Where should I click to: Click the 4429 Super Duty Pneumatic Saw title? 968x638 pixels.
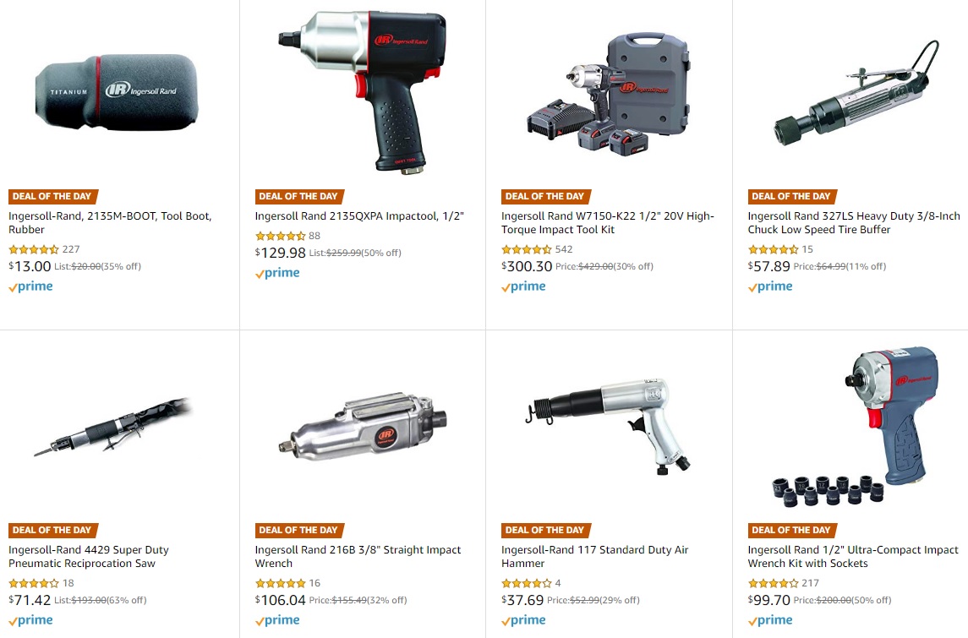click(x=88, y=557)
